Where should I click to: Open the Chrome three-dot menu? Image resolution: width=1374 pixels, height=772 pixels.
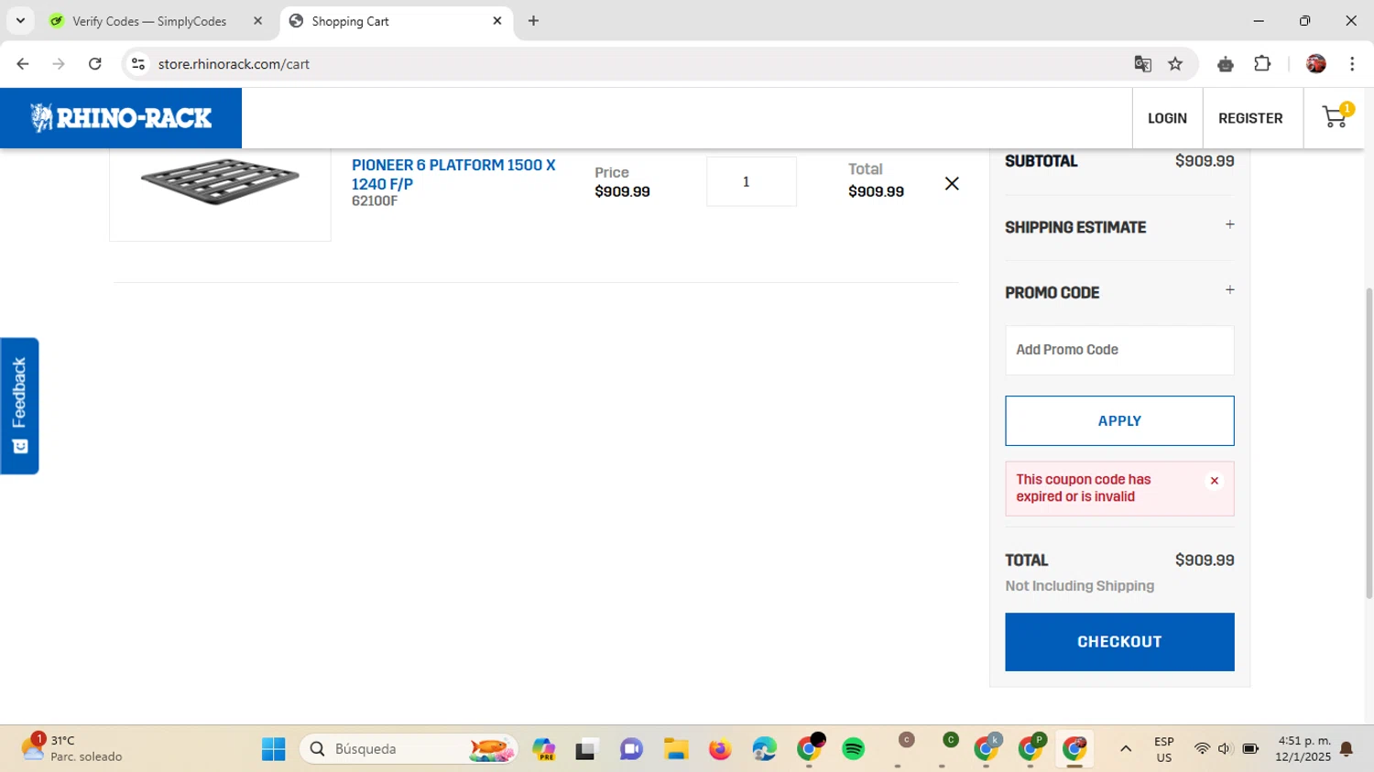[x=1352, y=64]
